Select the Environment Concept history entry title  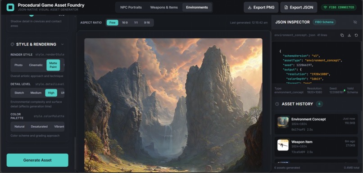[x=309, y=119]
